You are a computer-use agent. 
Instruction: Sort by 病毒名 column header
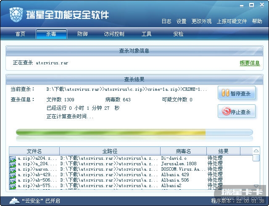click(183, 151)
